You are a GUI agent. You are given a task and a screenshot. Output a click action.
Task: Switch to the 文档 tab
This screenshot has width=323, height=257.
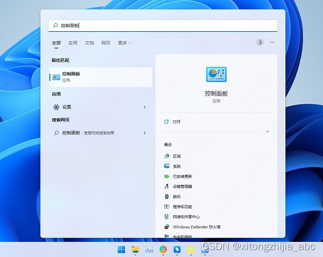point(89,43)
